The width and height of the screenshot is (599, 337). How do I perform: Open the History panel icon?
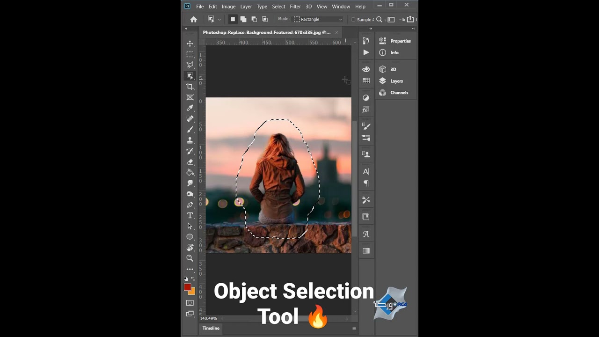click(366, 41)
